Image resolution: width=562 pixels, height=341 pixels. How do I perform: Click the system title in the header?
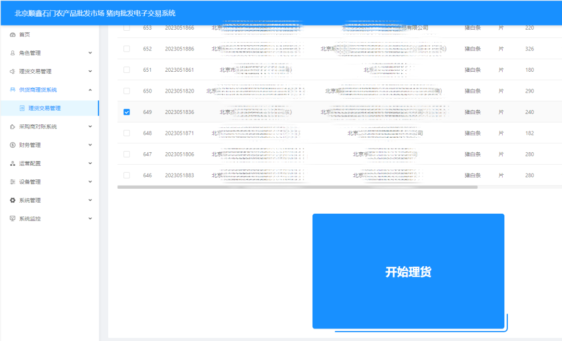pyautogui.click(x=95, y=13)
